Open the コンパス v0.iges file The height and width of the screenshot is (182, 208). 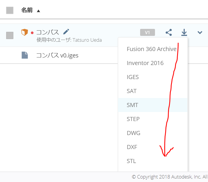(x=57, y=55)
